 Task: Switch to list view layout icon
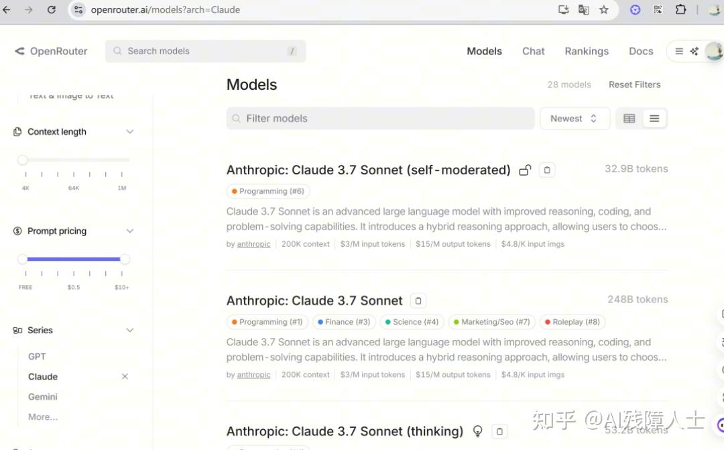click(x=654, y=119)
